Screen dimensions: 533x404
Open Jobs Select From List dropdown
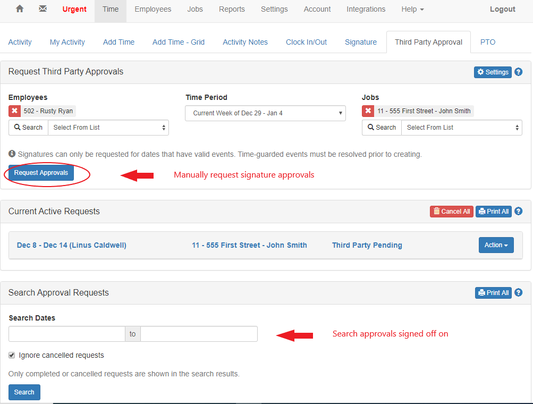click(462, 128)
